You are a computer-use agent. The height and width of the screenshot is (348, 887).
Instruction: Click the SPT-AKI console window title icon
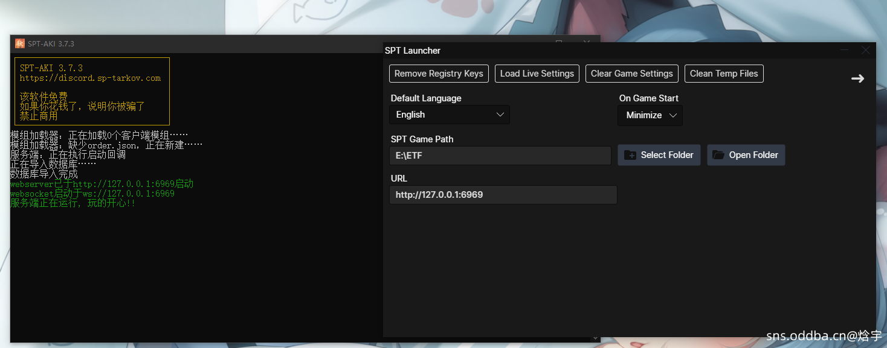coord(20,43)
